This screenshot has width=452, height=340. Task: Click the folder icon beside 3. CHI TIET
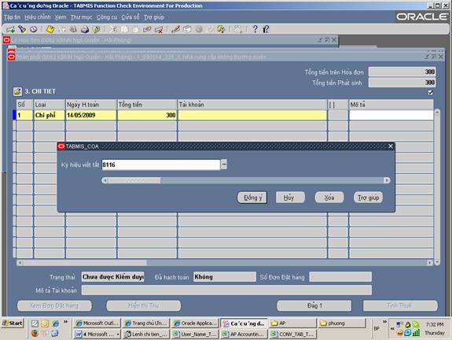tap(17, 91)
